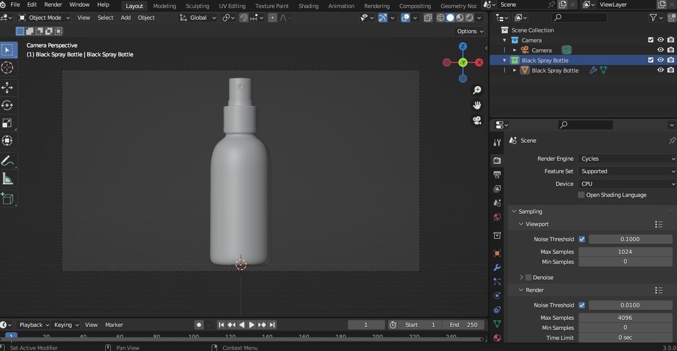
Task: Open the Output properties tab
Action: pos(497,175)
